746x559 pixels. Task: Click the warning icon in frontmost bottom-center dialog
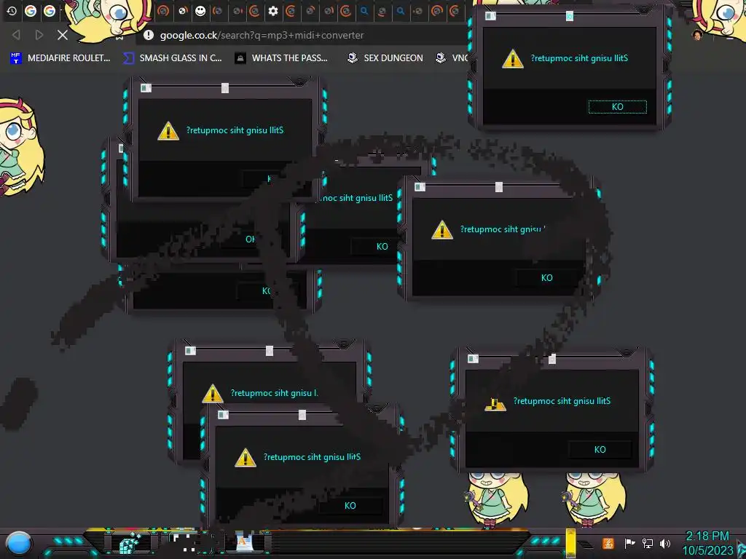point(246,457)
